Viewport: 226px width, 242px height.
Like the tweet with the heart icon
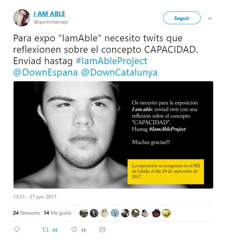pos(74,230)
